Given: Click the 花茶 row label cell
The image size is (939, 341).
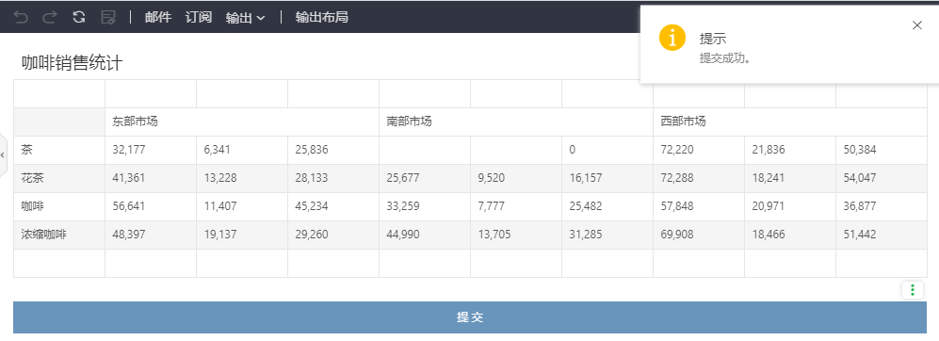Looking at the screenshot, I should [x=59, y=179].
